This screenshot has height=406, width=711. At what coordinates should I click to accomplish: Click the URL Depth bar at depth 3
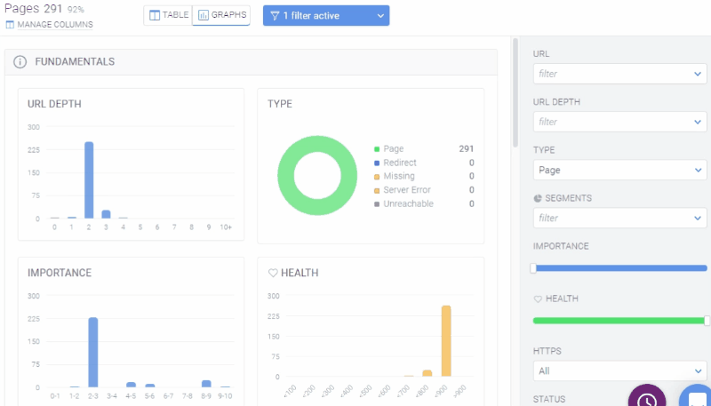click(106, 214)
